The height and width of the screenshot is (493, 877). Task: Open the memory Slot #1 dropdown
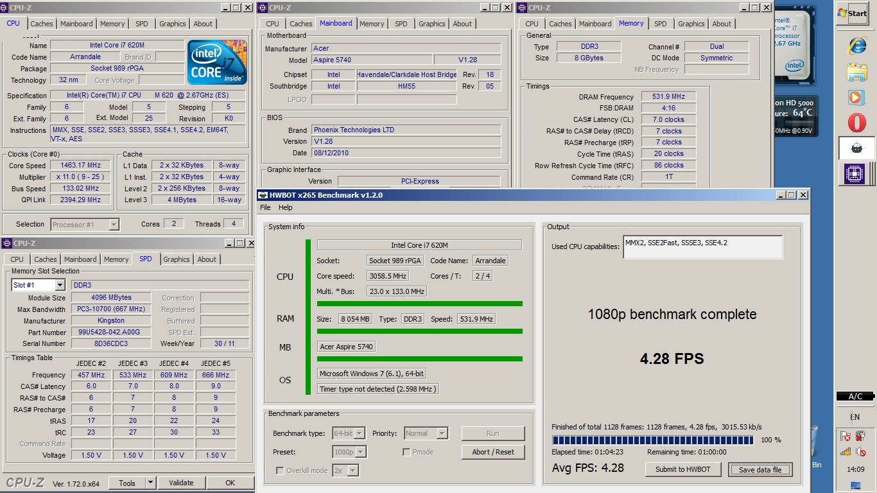coord(39,285)
